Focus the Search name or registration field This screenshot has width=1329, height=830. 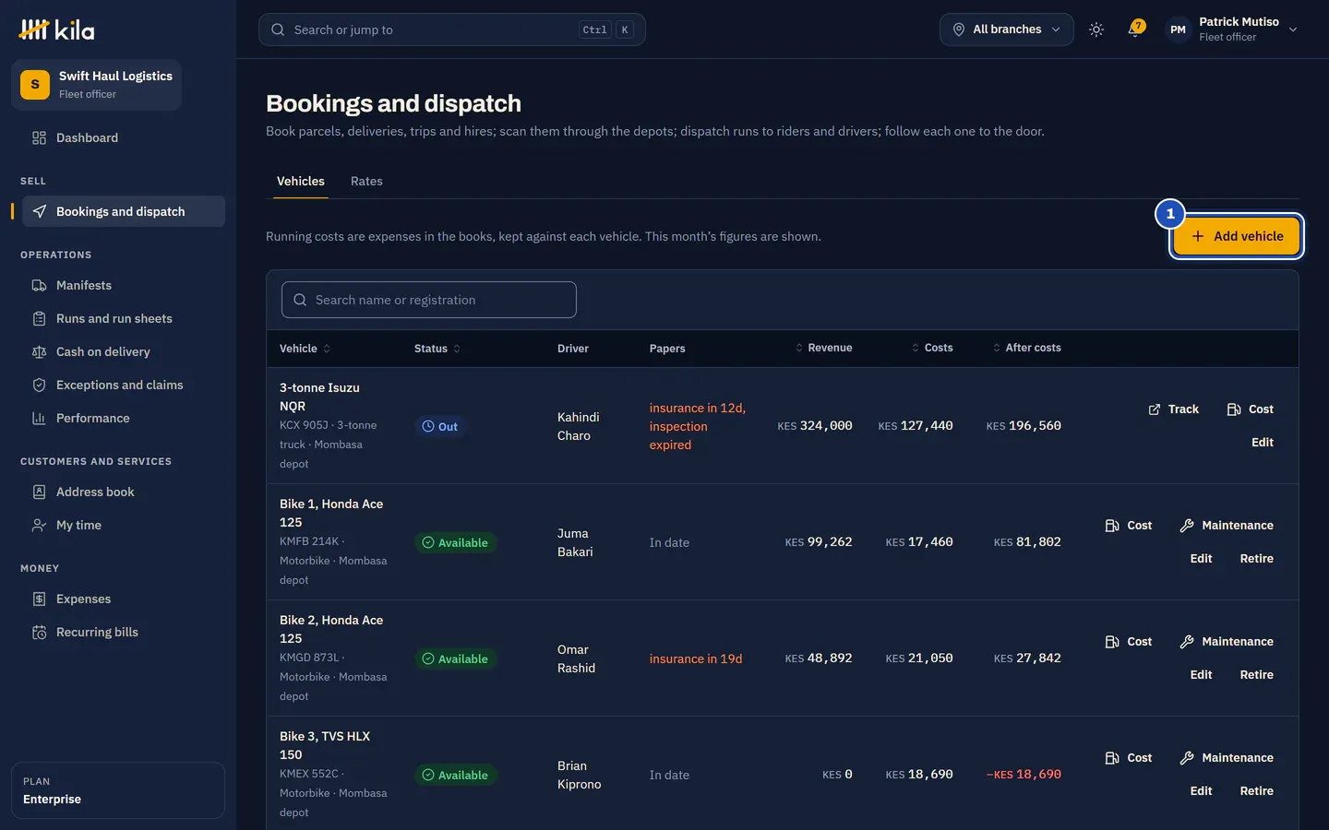coord(429,300)
